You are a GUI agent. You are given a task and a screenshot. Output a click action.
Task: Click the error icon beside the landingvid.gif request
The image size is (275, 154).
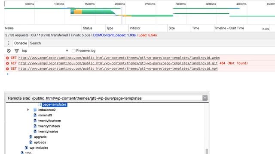point(7,63)
